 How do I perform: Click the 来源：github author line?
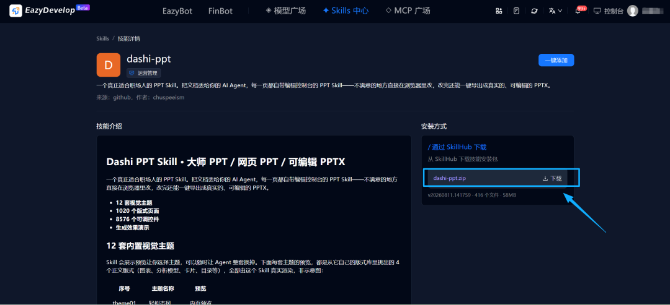point(141,97)
